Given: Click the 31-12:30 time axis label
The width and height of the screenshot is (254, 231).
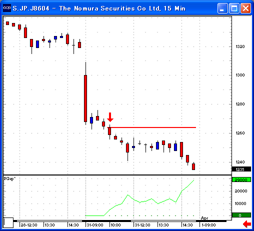Looking at the screenshot, I should click(x=142, y=225).
